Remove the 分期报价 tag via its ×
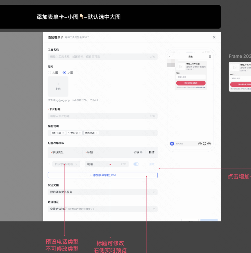 (x=80, y=133)
